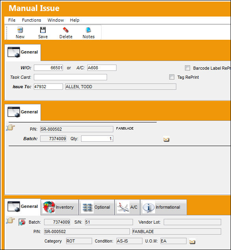Click the toolbar drag handle dots

7,33
